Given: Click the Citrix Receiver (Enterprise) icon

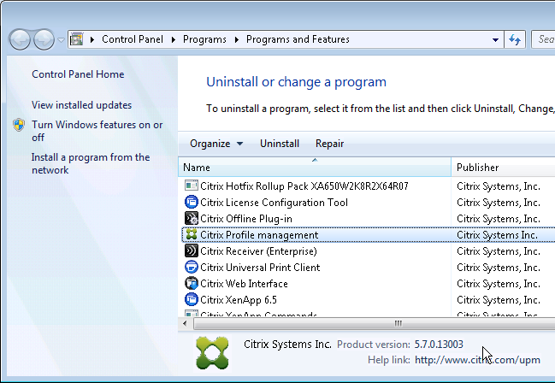Looking at the screenshot, I should click(192, 251).
